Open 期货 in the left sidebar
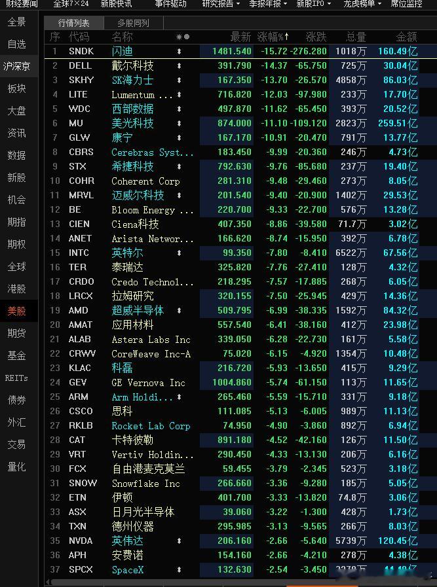The image size is (437, 587). tap(17, 333)
